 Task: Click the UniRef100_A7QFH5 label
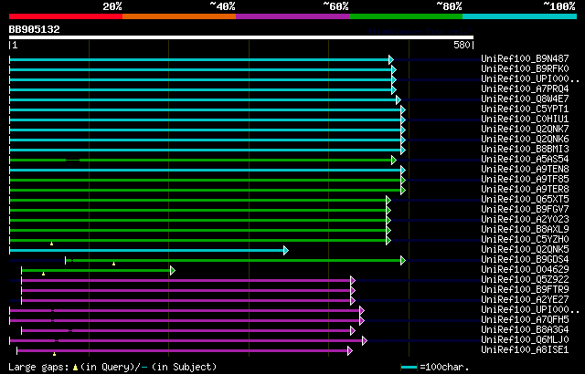click(525, 320)
